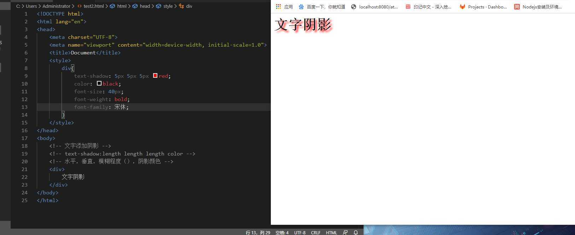The width and height of the screenshot is (575, 235).
Task: Click the bold value on line 12
Action: click(x=121, y=99)
